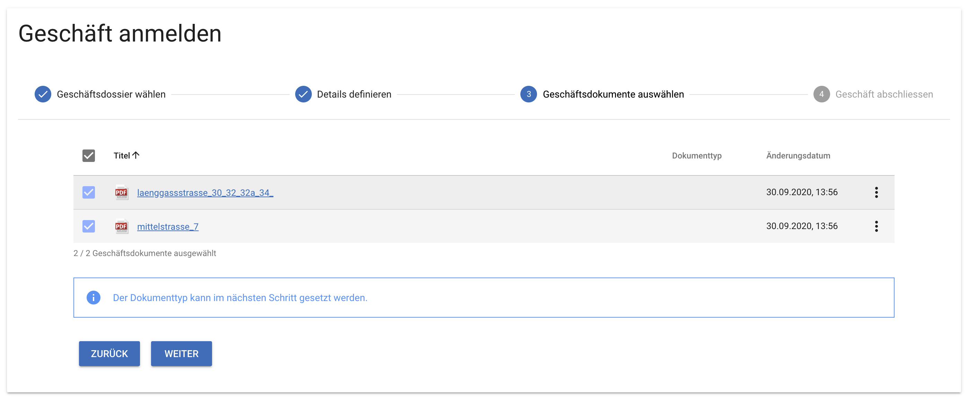Click the checkmark icon for Geschäftsdossier wählen step
The width and height of the screenshot is (968, 400).
43,94
